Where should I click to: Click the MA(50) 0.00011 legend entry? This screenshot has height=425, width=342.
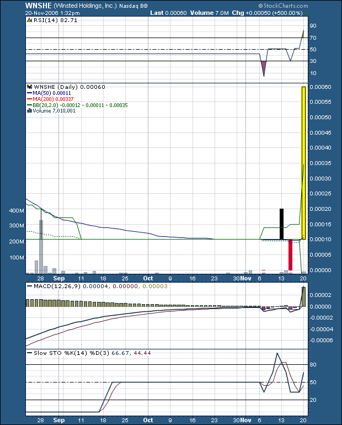pyautogui.click(x=49, y=93)
